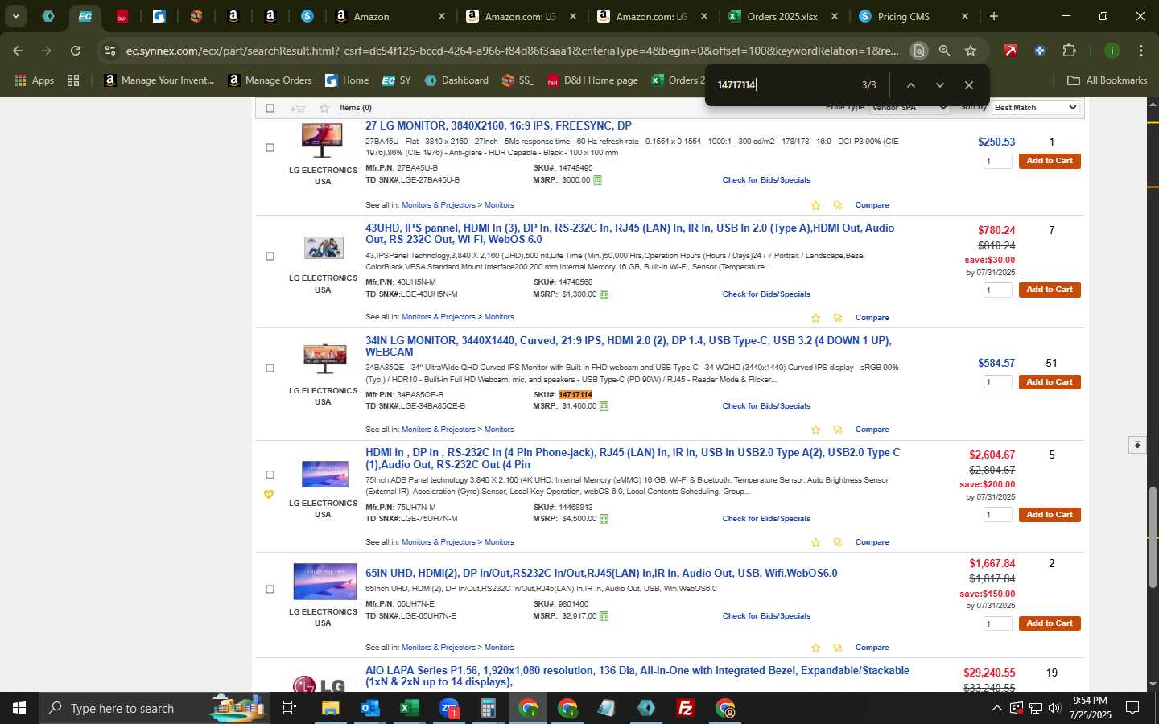Image resolution: width=1159 pixels, height=724 pixels.
Task: Click the tag icon beside Compare for 27BA45U-B
Action: click(x=837, y=205)
